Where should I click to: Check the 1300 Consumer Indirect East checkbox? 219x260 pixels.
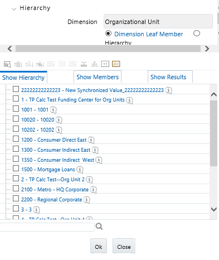tap(16, 149)
